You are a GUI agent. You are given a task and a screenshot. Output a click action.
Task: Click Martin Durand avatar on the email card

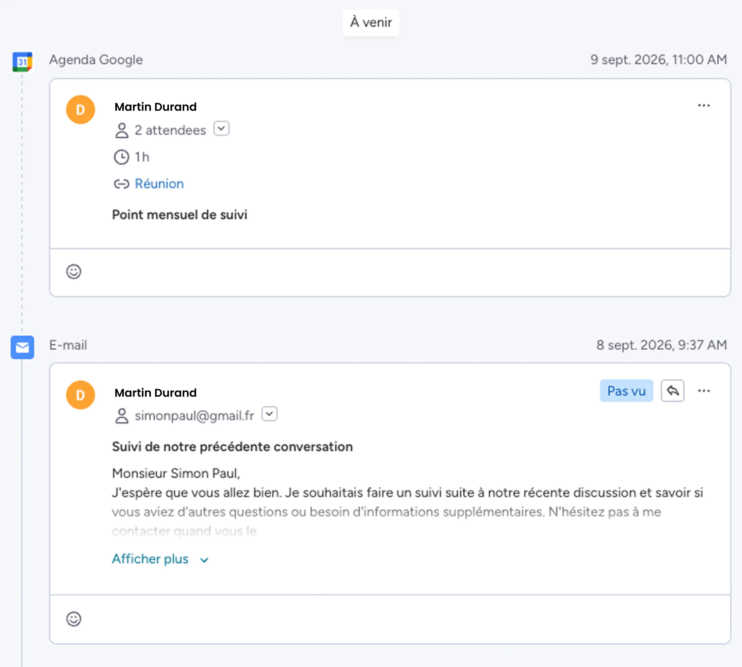tap(81, 395)
